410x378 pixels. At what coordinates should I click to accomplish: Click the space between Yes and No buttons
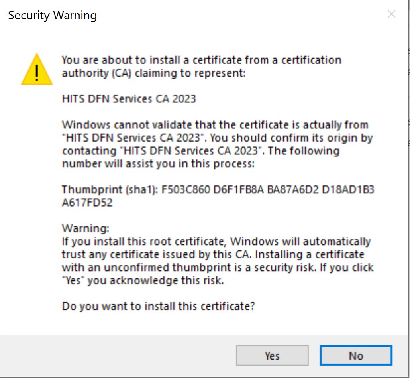(315, 355)
